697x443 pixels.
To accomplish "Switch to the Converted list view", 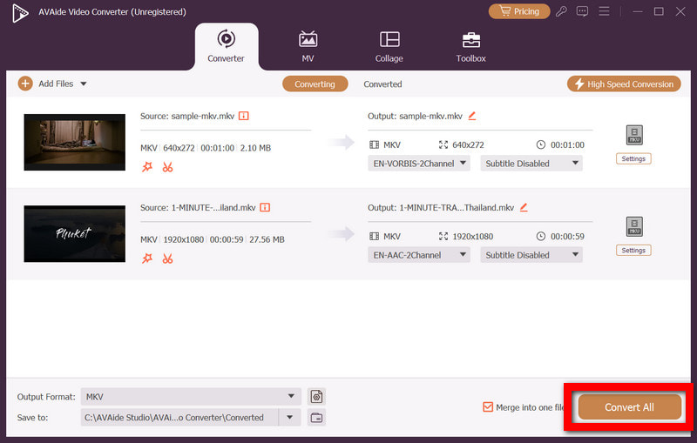I will [x=382, y=84].
